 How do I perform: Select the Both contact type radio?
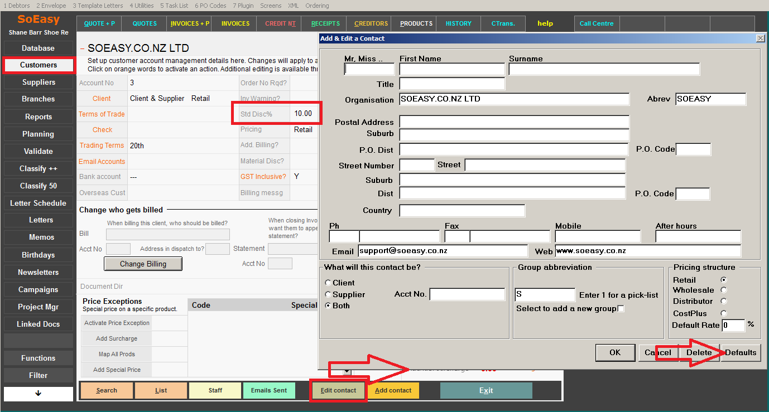[328, 306]
